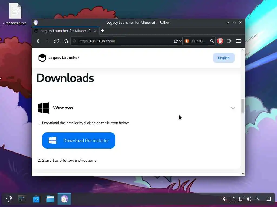Go forward to the next page

[47, 41]
